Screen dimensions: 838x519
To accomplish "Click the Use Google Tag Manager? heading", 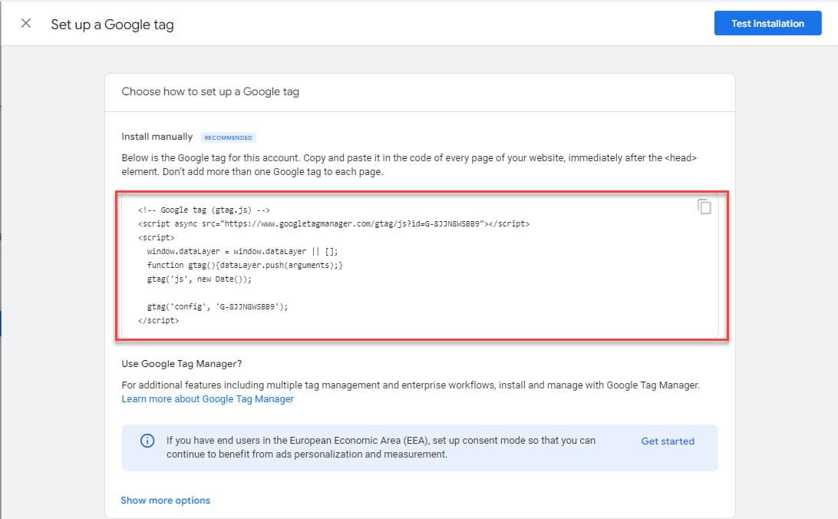I will point(181,364).
